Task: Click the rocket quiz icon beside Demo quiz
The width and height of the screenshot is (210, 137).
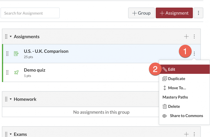Action: click(x=16, y=73)
